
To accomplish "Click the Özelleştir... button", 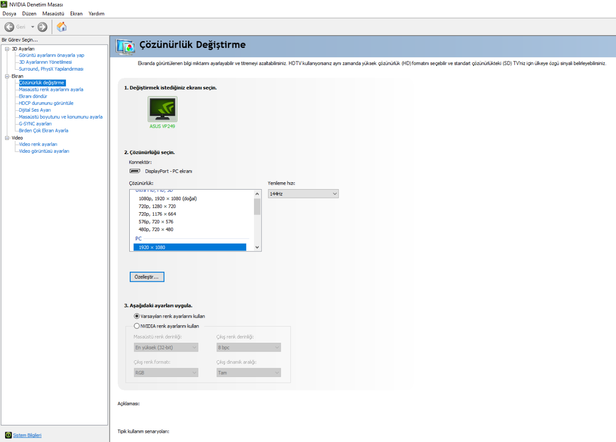I will (x=147, y=277).
